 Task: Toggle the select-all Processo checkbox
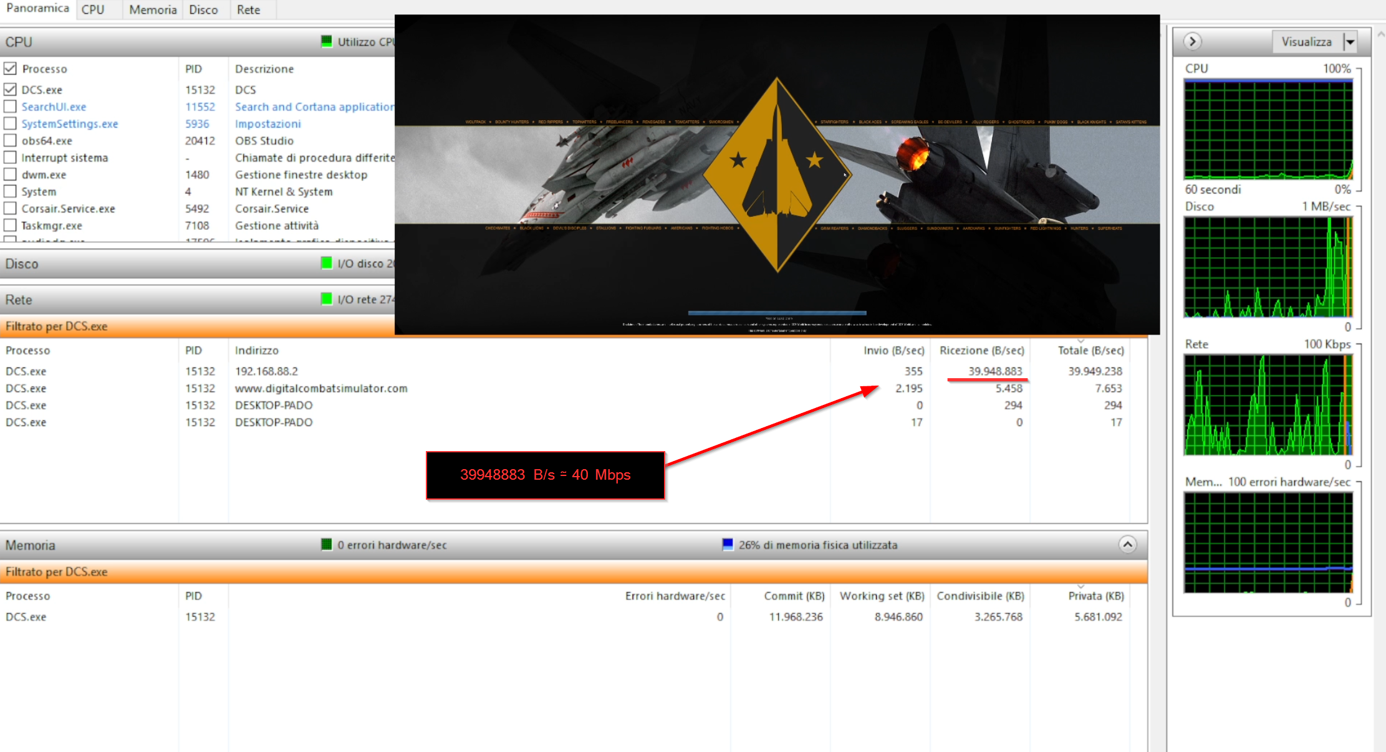[10, 68]
